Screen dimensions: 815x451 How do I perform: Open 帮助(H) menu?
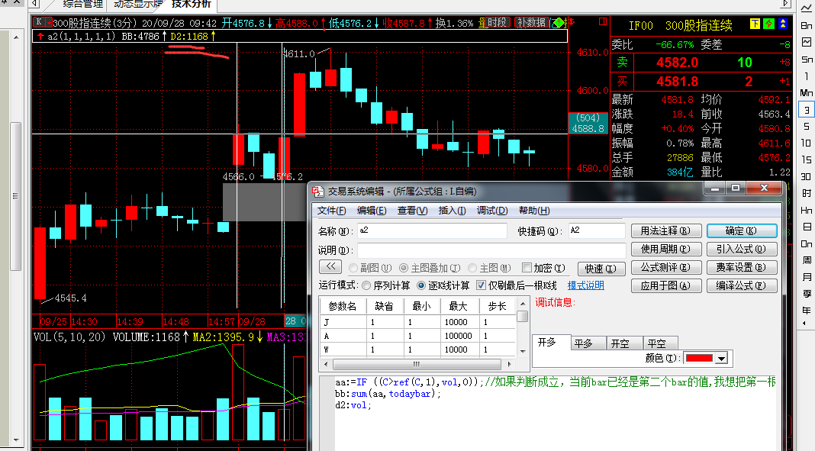point(534,211)
